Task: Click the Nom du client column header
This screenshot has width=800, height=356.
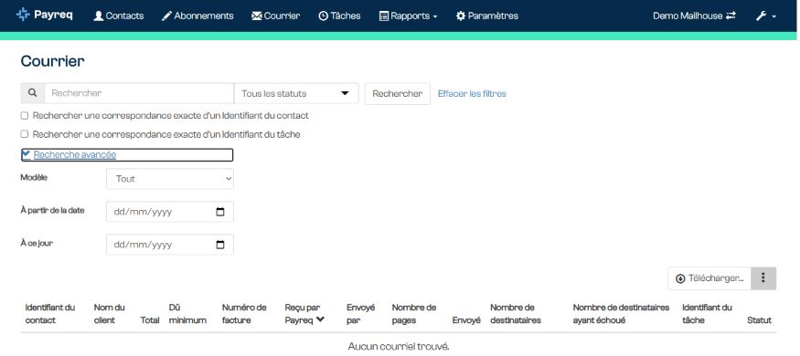Action: [109, 314]
